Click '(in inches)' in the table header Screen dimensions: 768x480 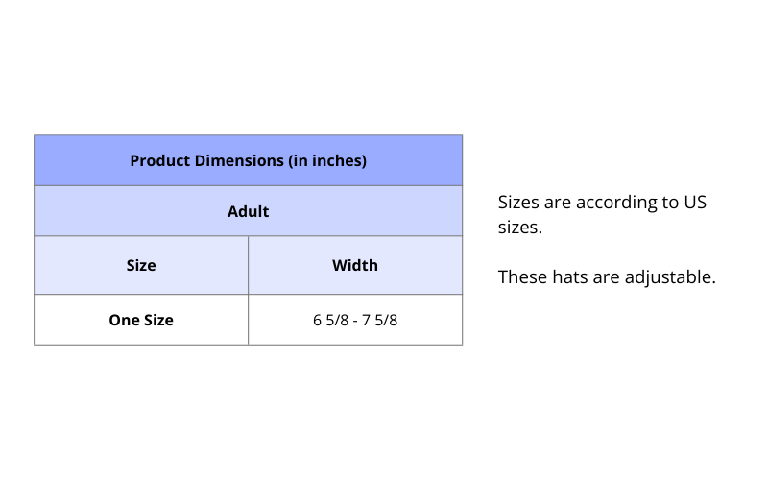coord(327,160)
